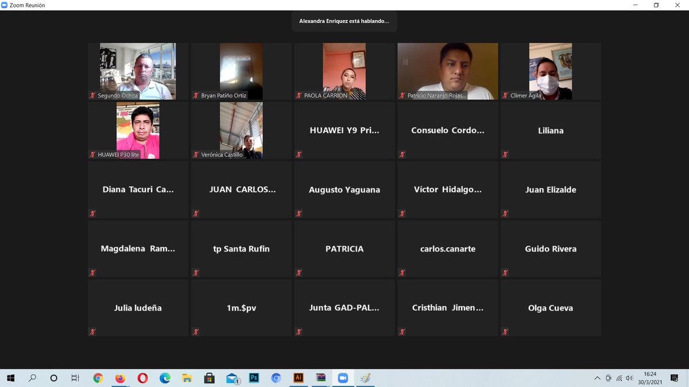The image size is (689, 387).
Task: Click the muted mic icon on Olga Cueva tile
Action: pyautogui.click(x=506, y=331)
